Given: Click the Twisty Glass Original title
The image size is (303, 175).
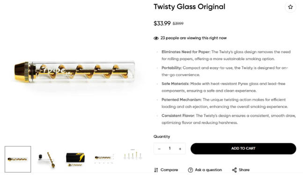Looking at the screenshot, I should point(189,7).
